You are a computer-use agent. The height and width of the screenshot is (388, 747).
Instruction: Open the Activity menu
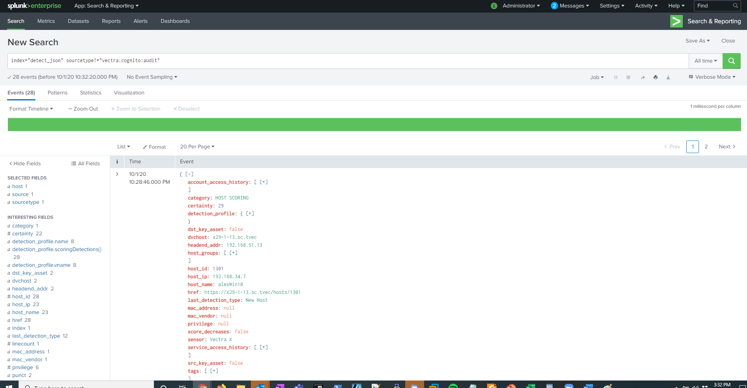pos(646,6)
